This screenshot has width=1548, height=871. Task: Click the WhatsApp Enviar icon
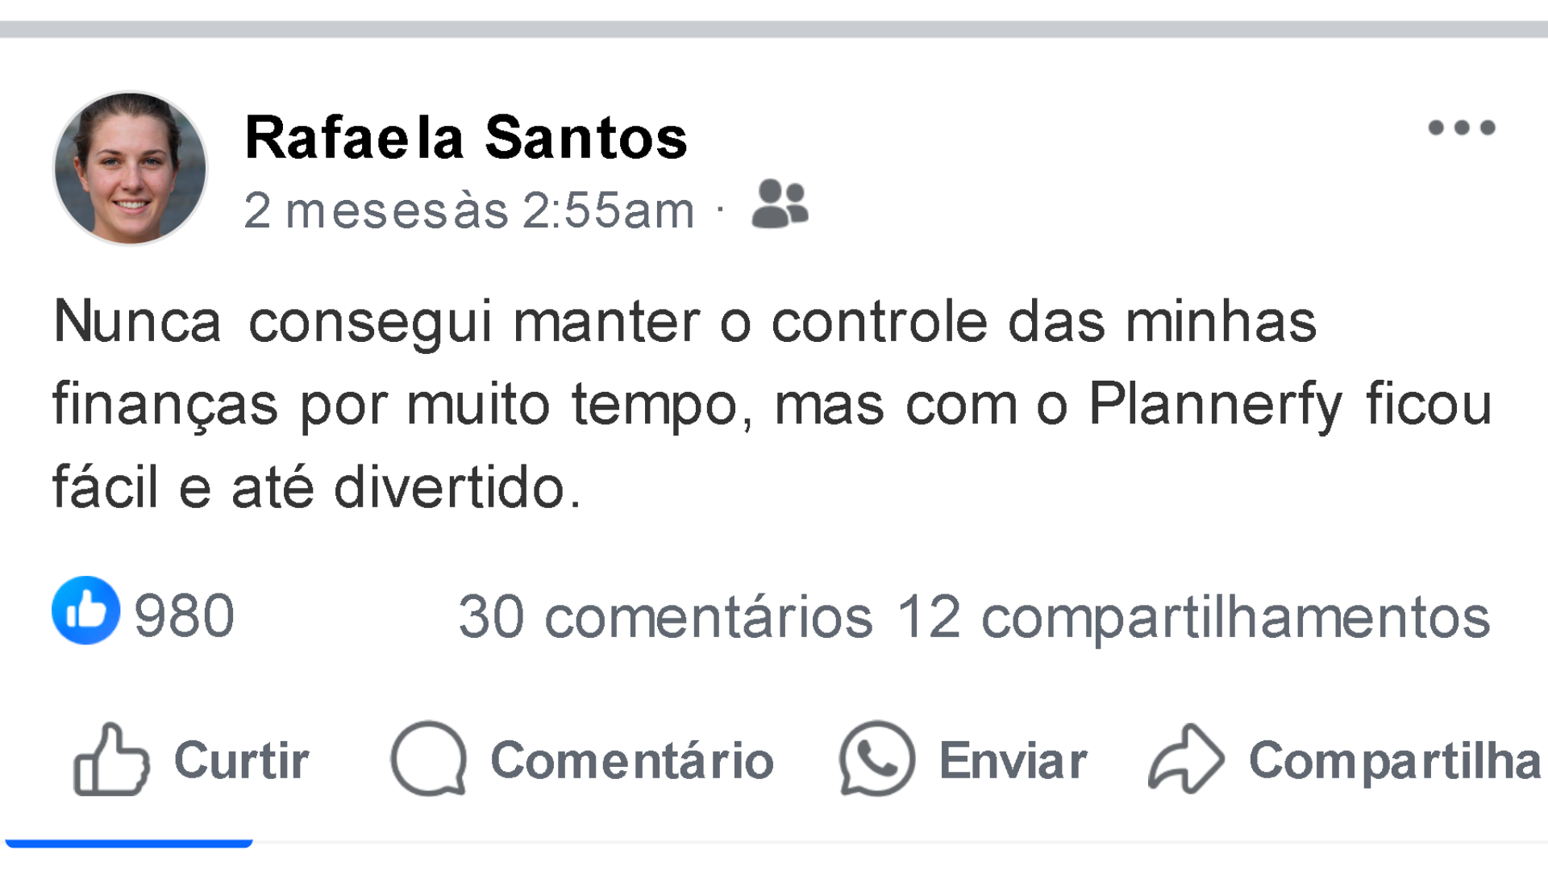(x=876, y=760)
